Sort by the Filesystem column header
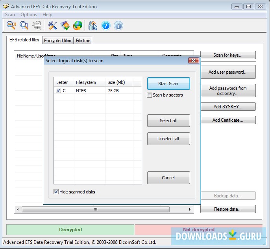This screenshot has height=249, width=270. (x=90, y=82)
